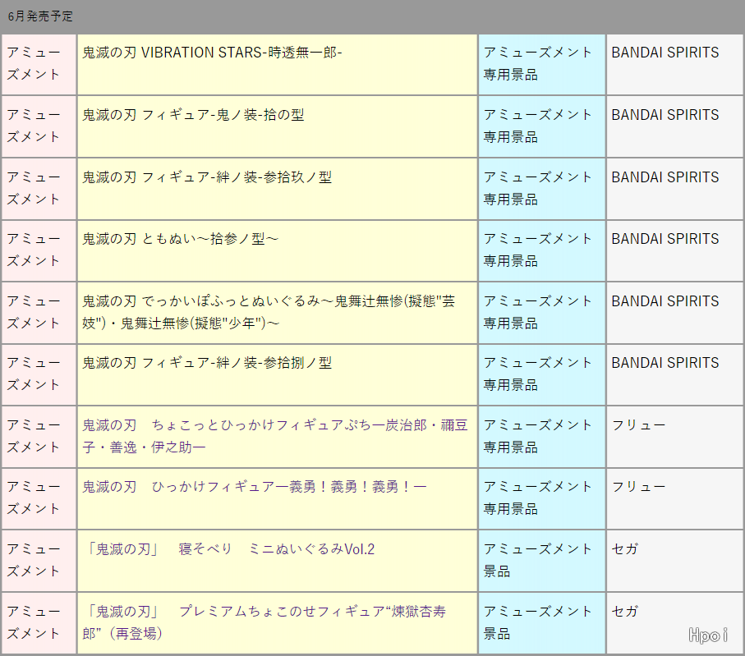745x656 pixels.
Task: Click the Hpoi watermark logo
Action: click(709, 635)
